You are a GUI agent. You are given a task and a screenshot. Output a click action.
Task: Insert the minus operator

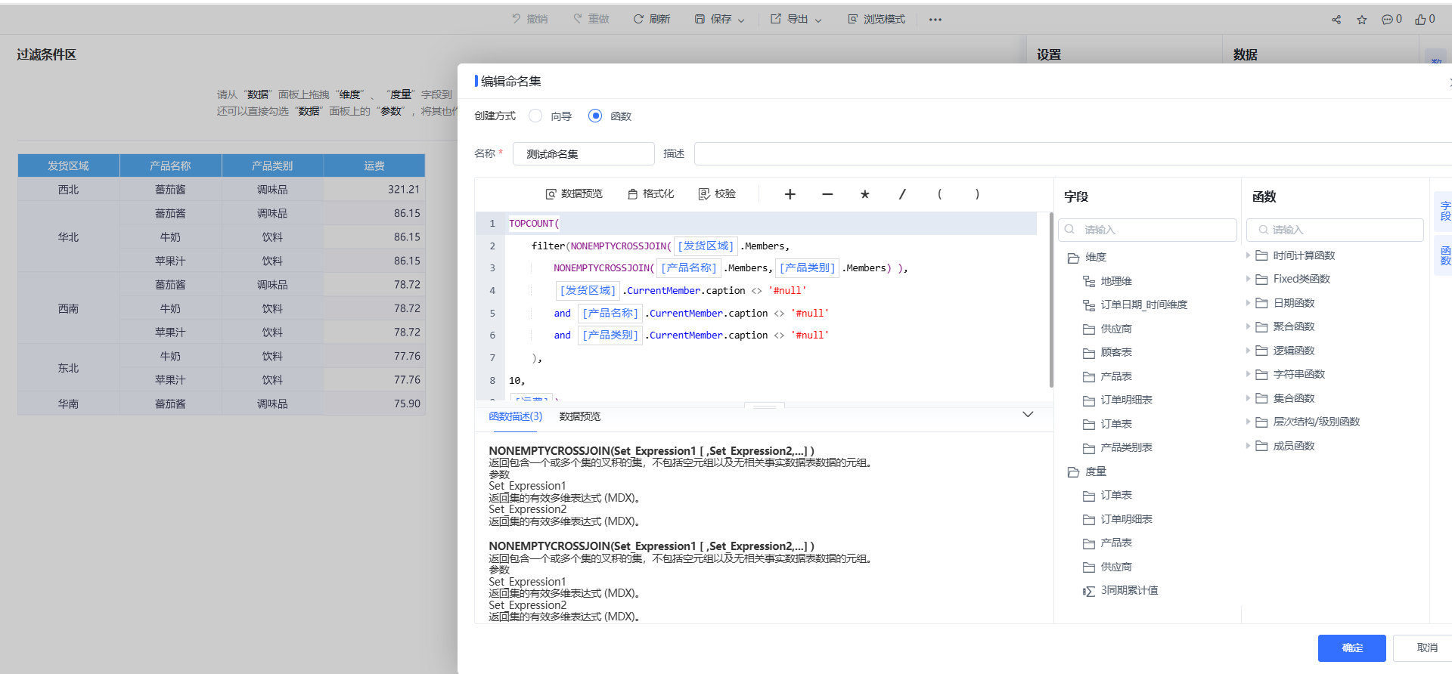(x=827, y=194)
